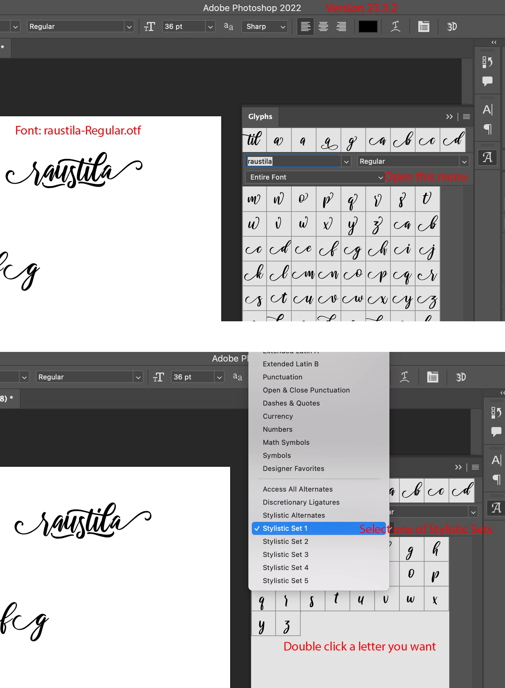This screenshot has height=688, width=505.
Task: Select 'h' glyph cell in bottom glyph grid
Action: pyautogui.click(x=436, y=549)
